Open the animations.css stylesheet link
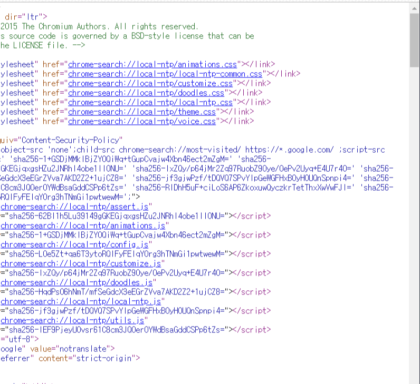Viewport: 420px width, 384px height. [x=152, y=64]
